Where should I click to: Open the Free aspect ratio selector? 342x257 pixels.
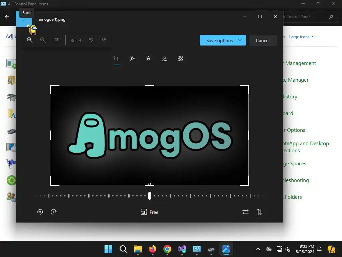click(x=150, y=212)
